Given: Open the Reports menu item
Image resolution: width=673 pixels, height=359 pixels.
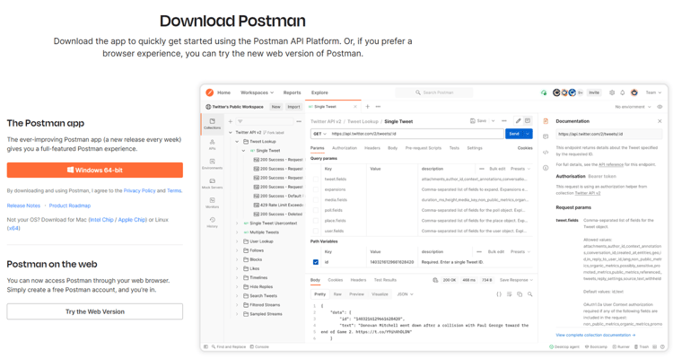Looking at the screenshot, I should click(x=292, y=92).
